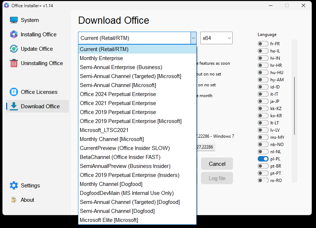
Task: Choose Office 2021 Perpetual Enterprise
Action: coord(137,103)
